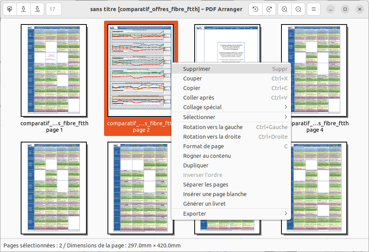Choose Séparer les pages
Image resolution: width=369 pixels, height=252 pixels.
(x=231, y=185)
